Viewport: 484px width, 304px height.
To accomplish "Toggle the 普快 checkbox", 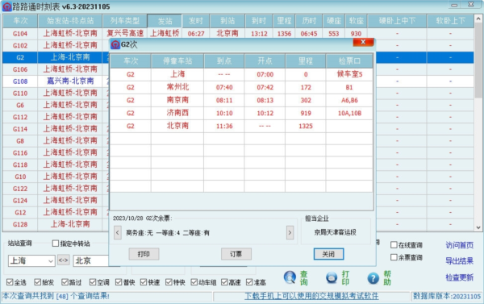I will 119,282.
